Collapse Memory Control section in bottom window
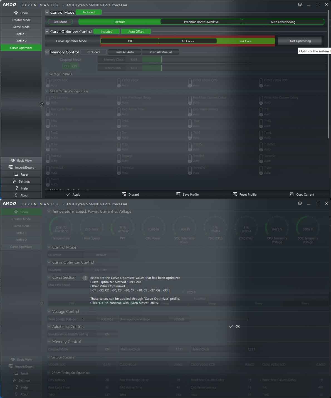The width and height of the screenshot is (331, 398). pyautogui.click(x=49, y=342)
